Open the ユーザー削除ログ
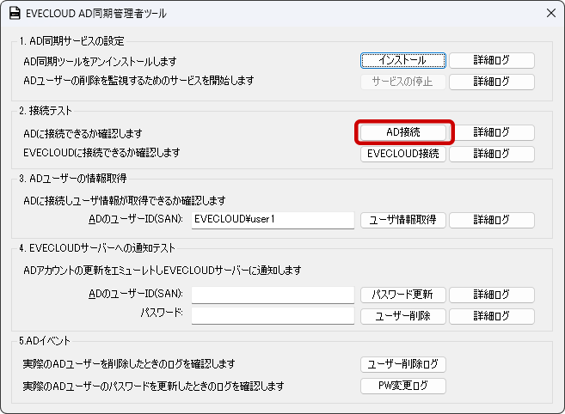Viewport: 565px width, 414px height. pos(402,364)
